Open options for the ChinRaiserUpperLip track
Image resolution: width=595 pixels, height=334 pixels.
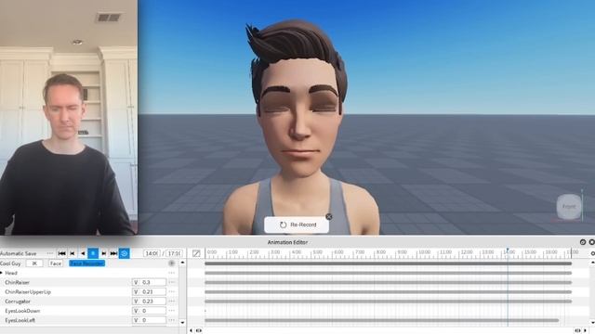pyautogui.click(x=171, y=291)
